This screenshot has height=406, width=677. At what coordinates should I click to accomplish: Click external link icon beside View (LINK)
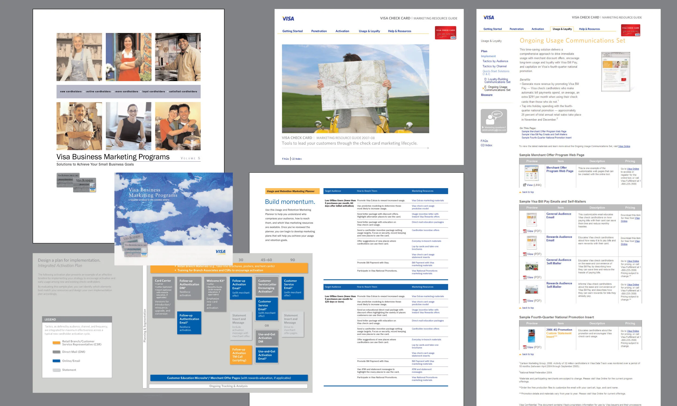(x=524, y=185)
